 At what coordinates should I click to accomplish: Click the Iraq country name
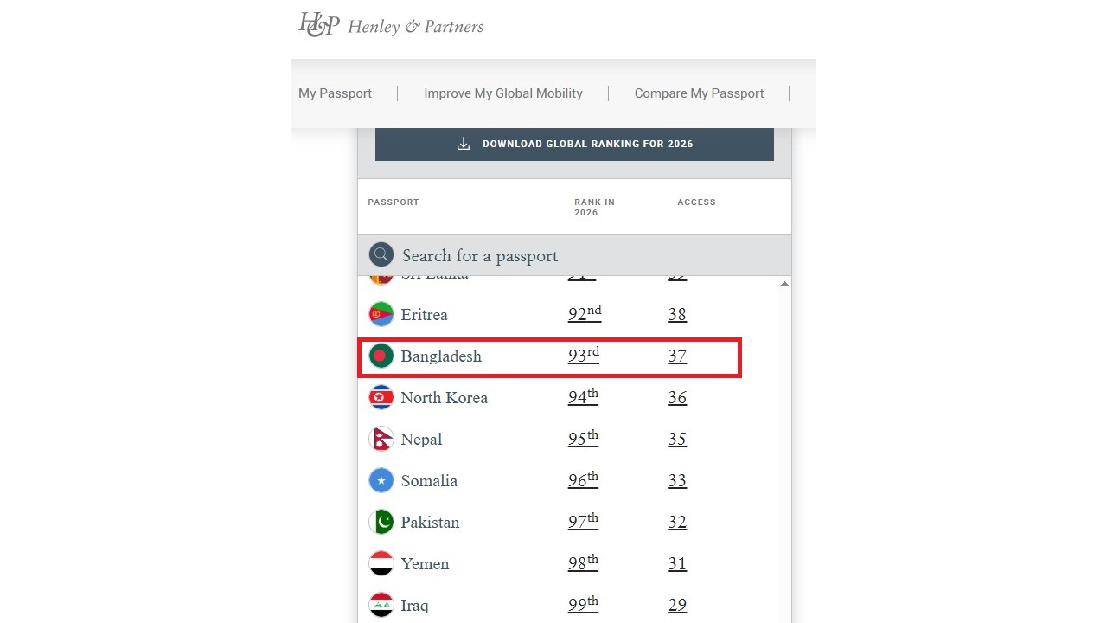pyautogui.click(x=414, y=606)
